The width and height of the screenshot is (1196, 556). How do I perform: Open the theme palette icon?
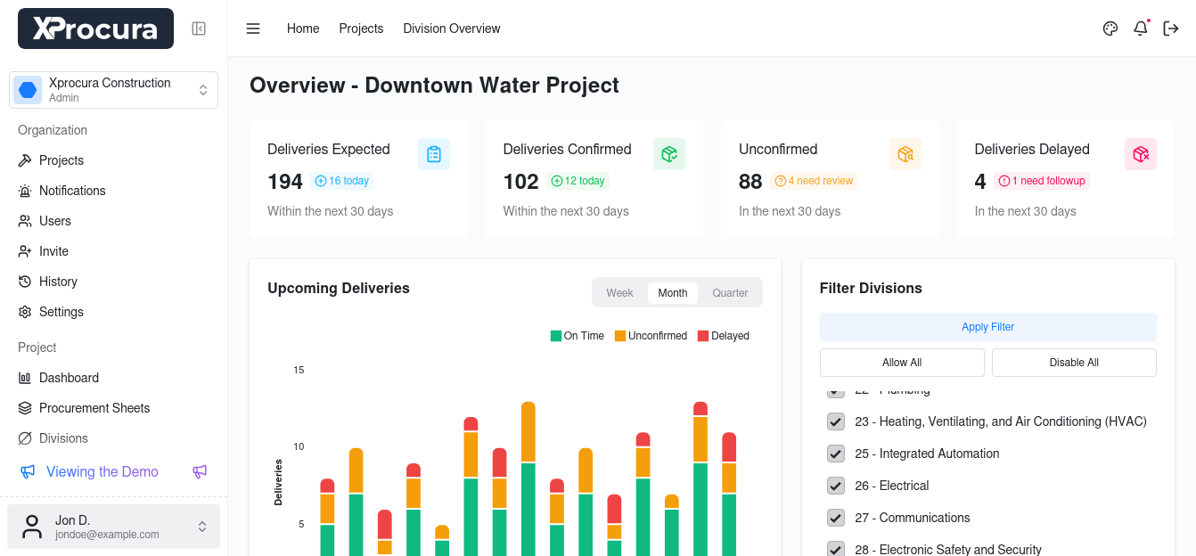[1110, 29]
